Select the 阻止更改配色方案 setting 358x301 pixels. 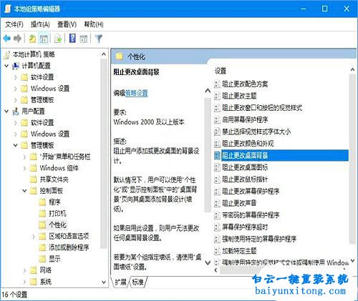click(x=245, y=84)
